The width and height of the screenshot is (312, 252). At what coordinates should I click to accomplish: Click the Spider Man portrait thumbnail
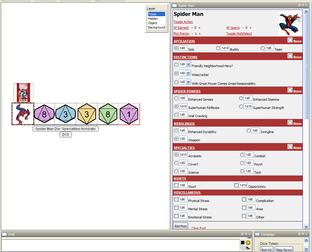(x=290, y=23)
